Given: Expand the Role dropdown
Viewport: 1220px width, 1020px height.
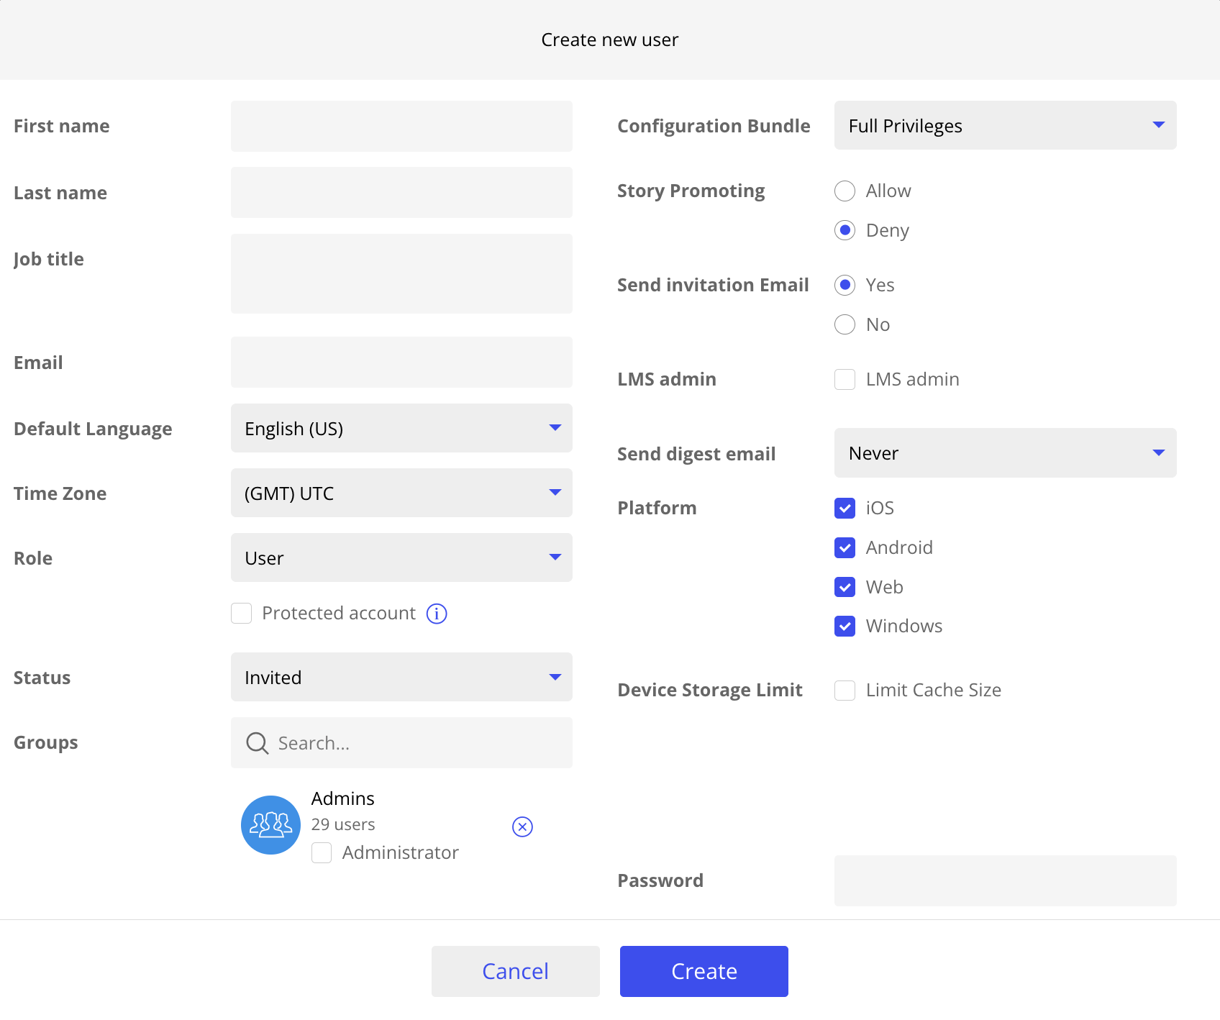Looking at the screenshot, I should point(401,557).
